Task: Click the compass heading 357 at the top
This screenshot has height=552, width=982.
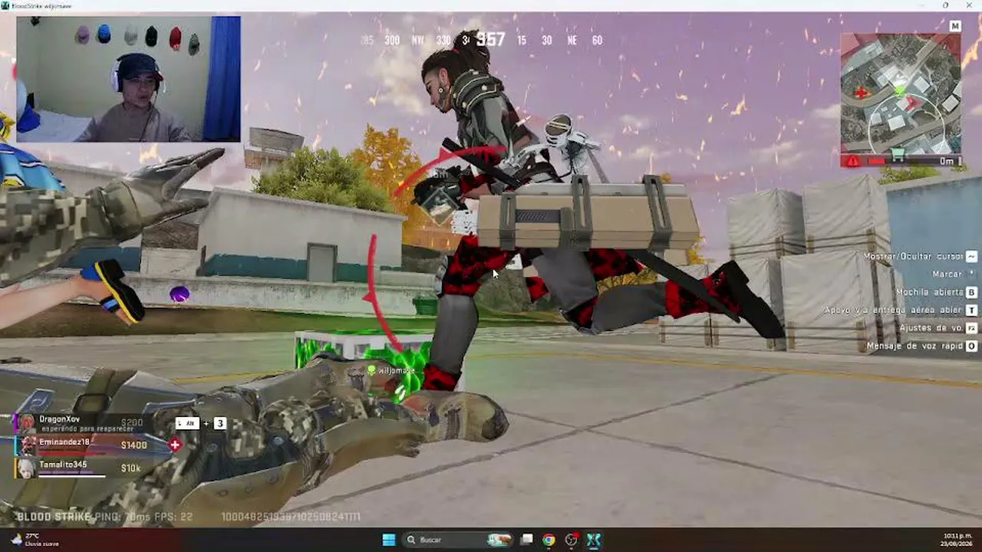Action: tap(490, 39)
